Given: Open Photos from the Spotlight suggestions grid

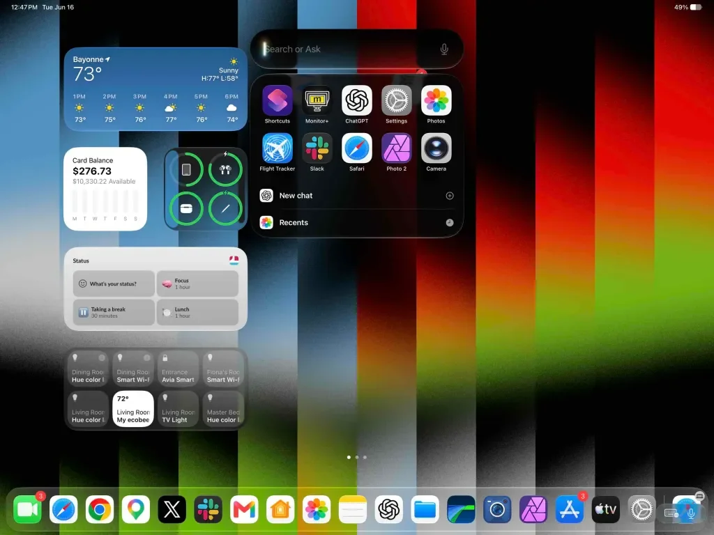Looking at the screenshot, I should point(436,100).
